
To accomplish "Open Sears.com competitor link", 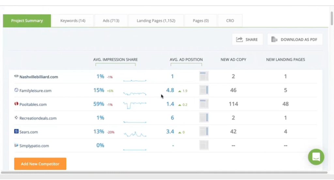I will (x=29, y=132).
